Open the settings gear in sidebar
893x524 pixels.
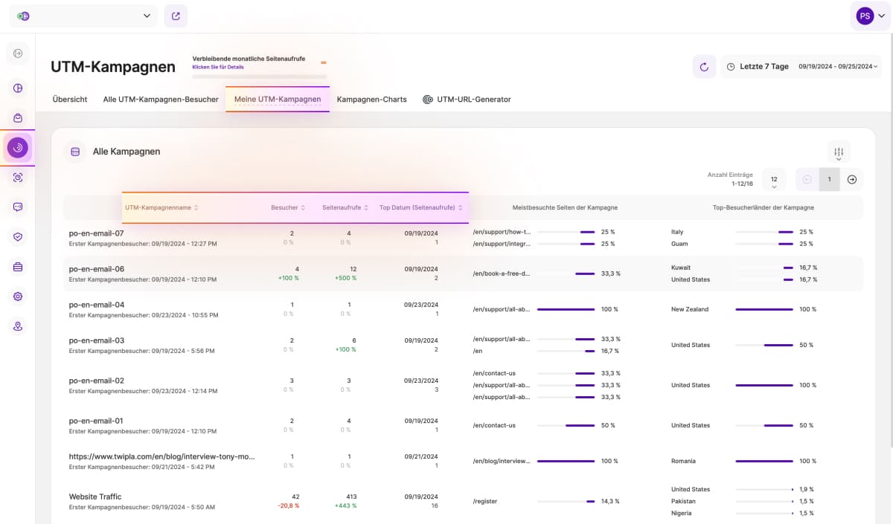coord(18,297)
